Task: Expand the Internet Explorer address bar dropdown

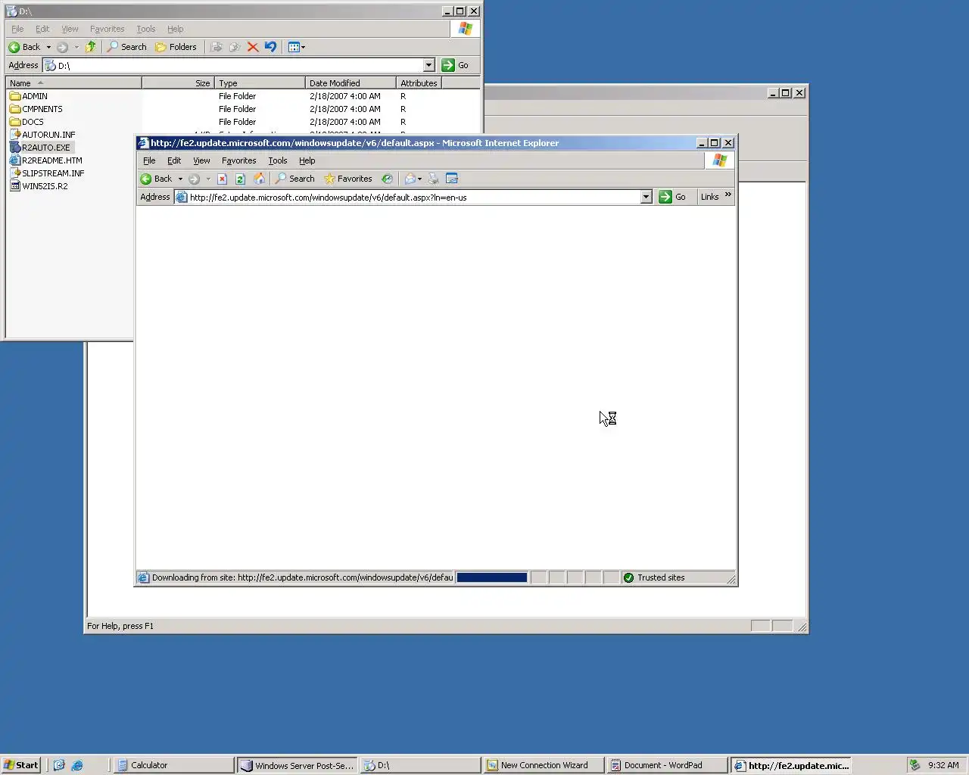Action: click(646, 197)
